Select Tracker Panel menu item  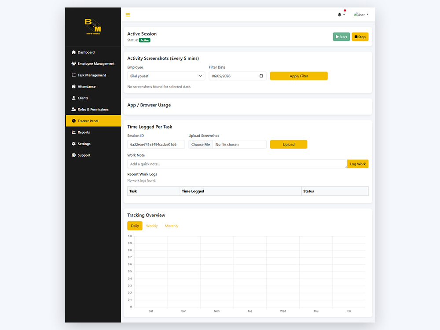click(x=93, y=121)
